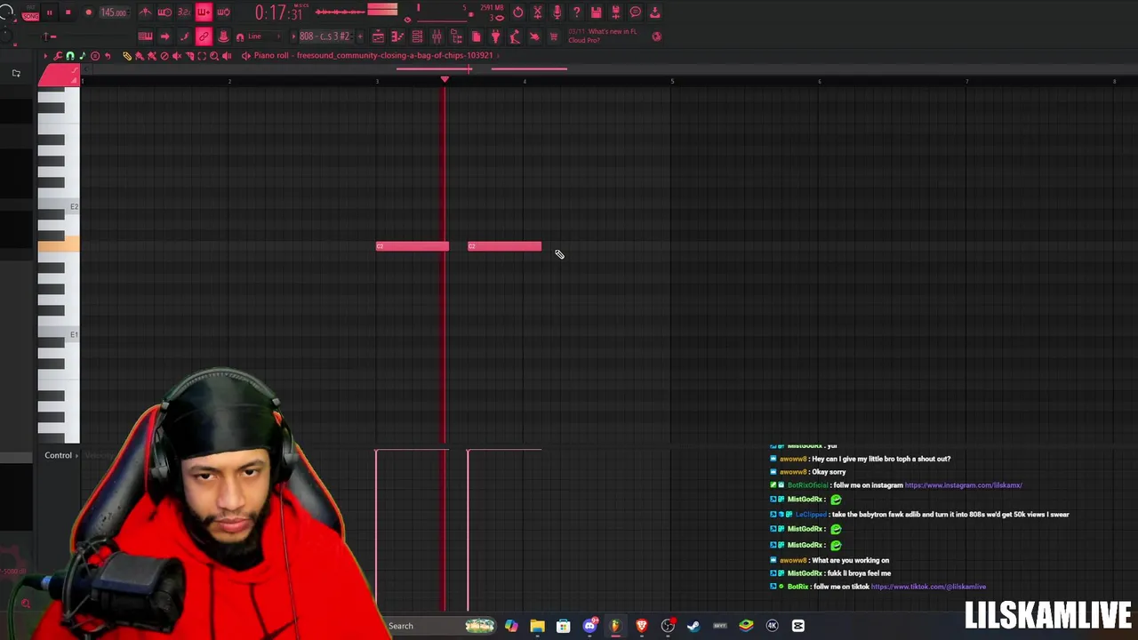Click the render/export download icon
The height and width of the screenshot is (640, 1138).
(654, 12)
